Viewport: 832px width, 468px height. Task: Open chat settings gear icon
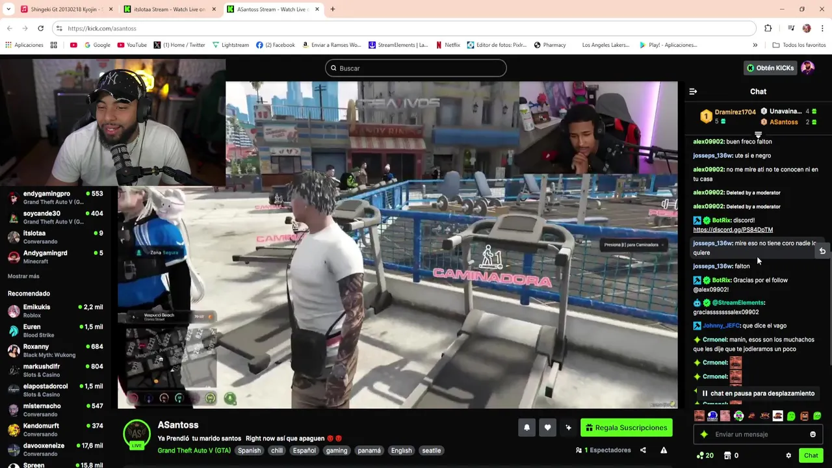(x=788, y=456)
